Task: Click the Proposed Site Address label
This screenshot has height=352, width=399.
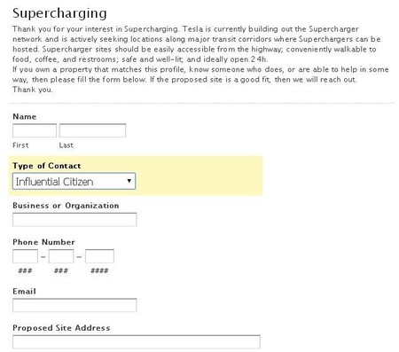Action: [61, 328]
